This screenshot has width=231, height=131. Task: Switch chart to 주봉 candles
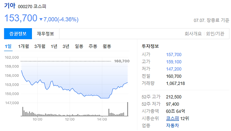coord(93,46)
